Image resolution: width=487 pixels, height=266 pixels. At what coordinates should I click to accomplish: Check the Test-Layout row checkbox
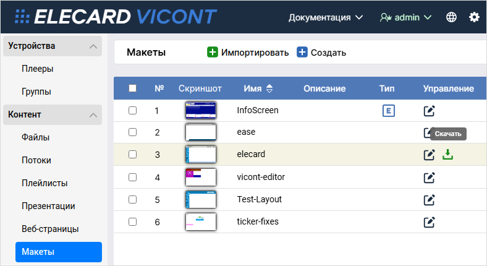[x=133, y=199]
